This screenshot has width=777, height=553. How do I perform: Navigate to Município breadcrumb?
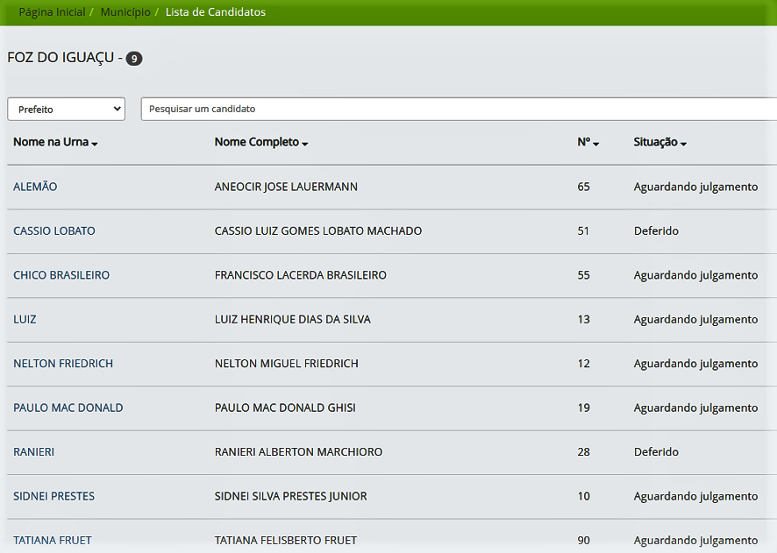[125, 12]
